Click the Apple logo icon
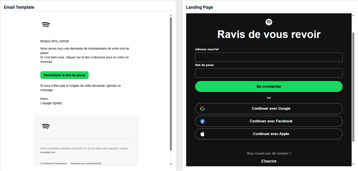The width and height of the screenshot is (358, 171). [x=202, y=134]
